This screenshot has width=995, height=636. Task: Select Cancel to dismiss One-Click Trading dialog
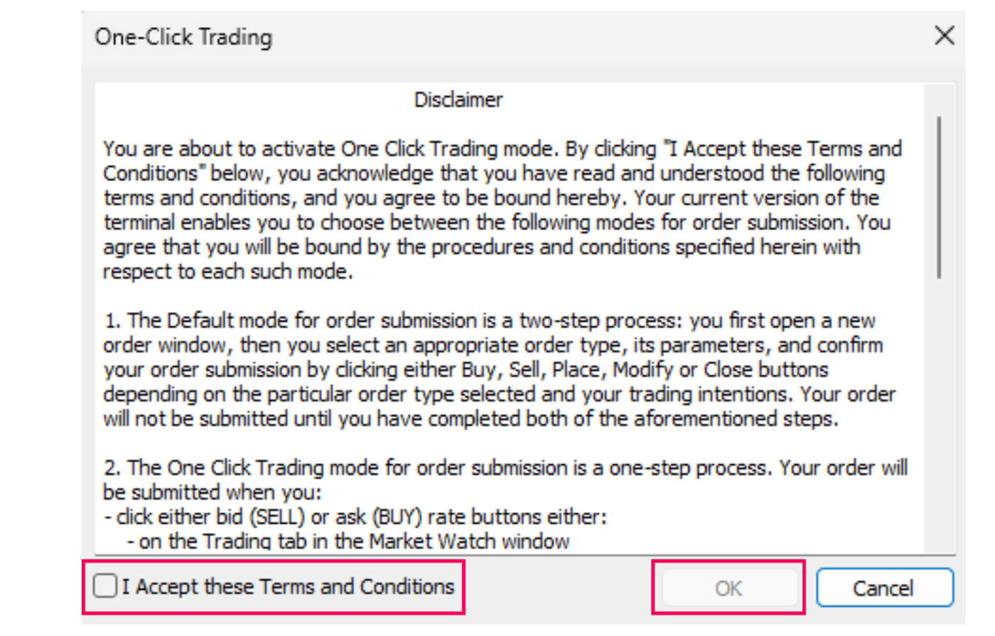click(884, 588)
